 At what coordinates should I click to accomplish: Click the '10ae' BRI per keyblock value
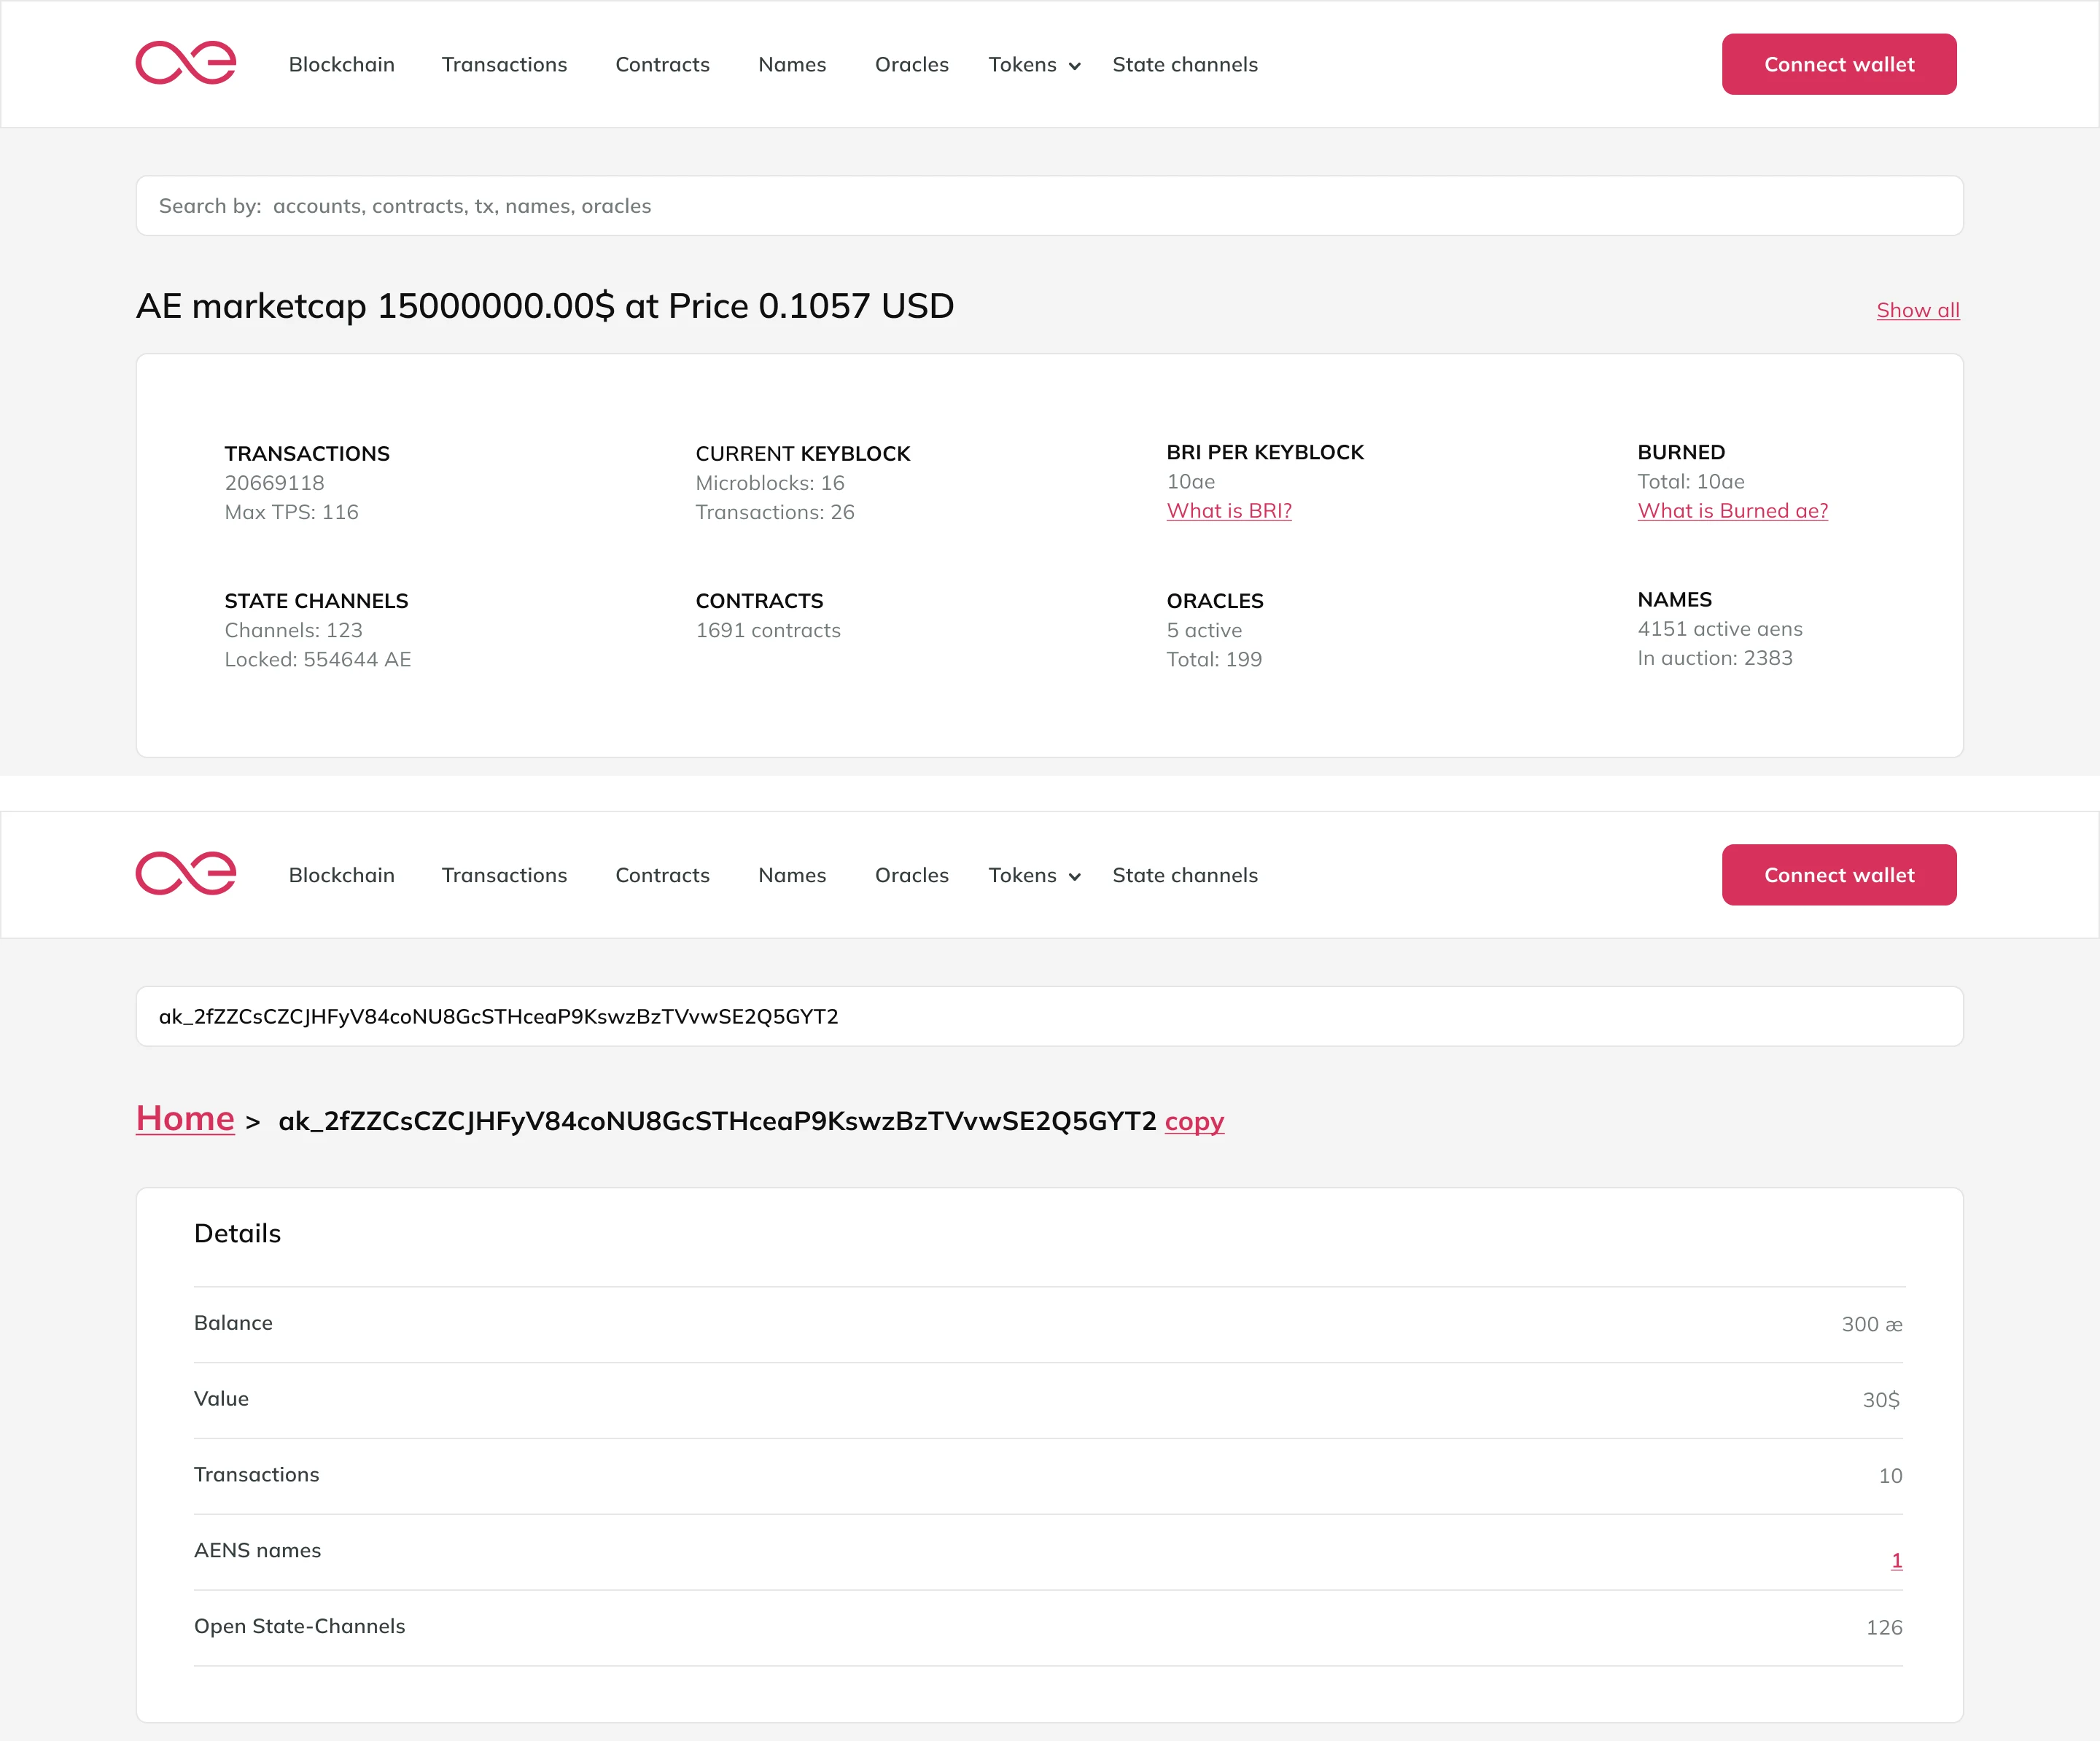[x=1191, y=482]
